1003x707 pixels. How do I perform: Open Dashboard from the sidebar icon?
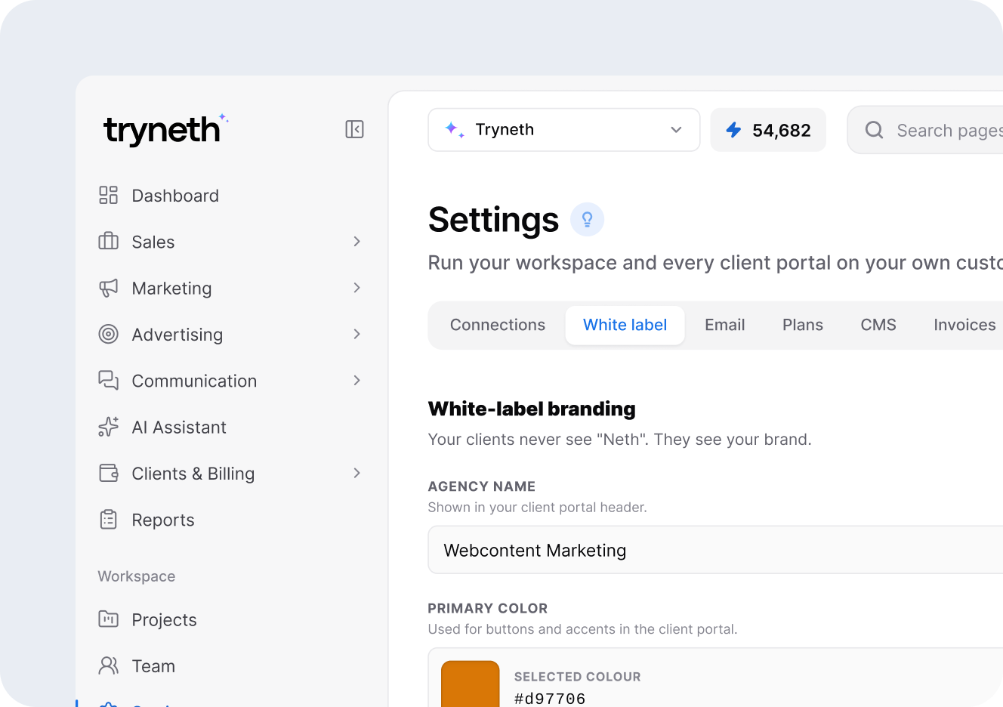click(x=109, y=196)
